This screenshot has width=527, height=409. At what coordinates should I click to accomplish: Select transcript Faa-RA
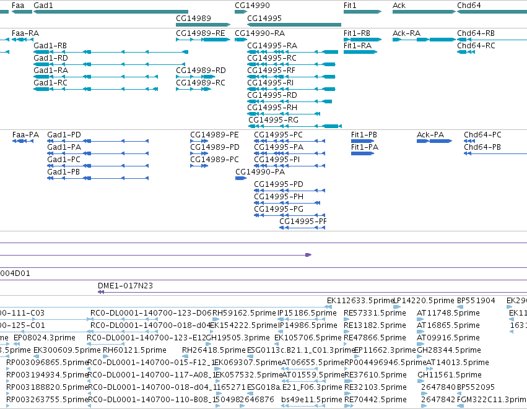22,40
